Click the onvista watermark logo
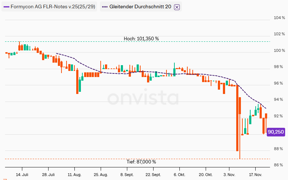Image resolution: width=288 pixels, height=180 pixels. point(143,98)
